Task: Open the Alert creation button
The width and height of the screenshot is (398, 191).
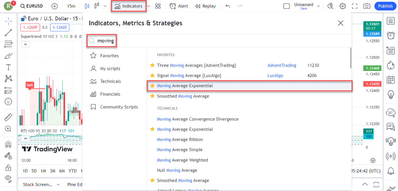Action: (x=179, y=6)
